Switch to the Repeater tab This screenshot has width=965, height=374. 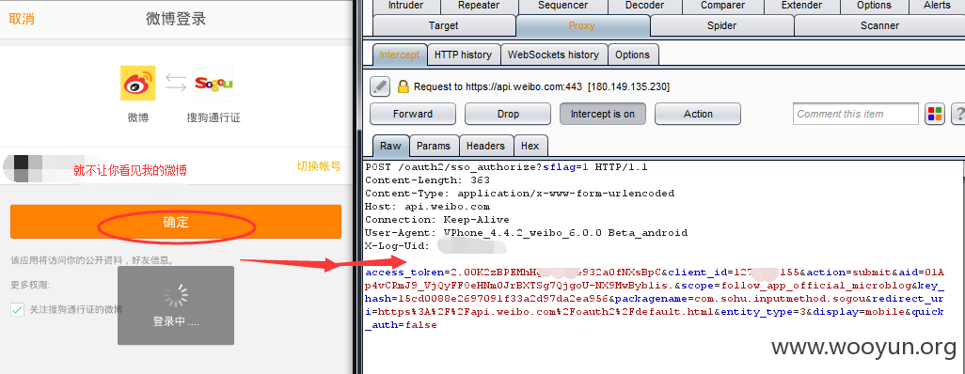point(479,6)
